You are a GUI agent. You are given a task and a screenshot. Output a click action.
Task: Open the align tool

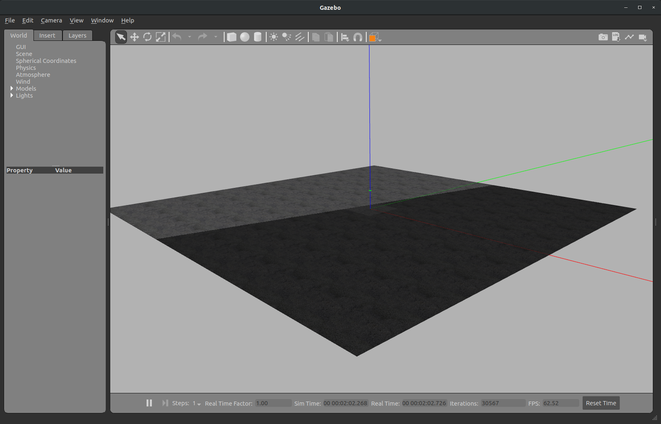[x=345, y=37]
